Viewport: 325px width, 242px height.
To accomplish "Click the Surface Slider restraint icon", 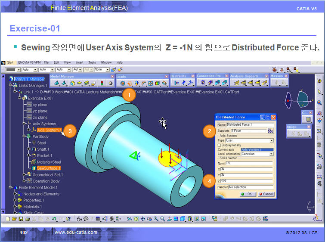I will coord(183,83).
